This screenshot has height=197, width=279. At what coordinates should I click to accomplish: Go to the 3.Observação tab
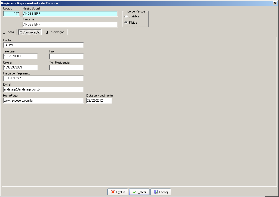pyautogui.click(x=55, y=32)
